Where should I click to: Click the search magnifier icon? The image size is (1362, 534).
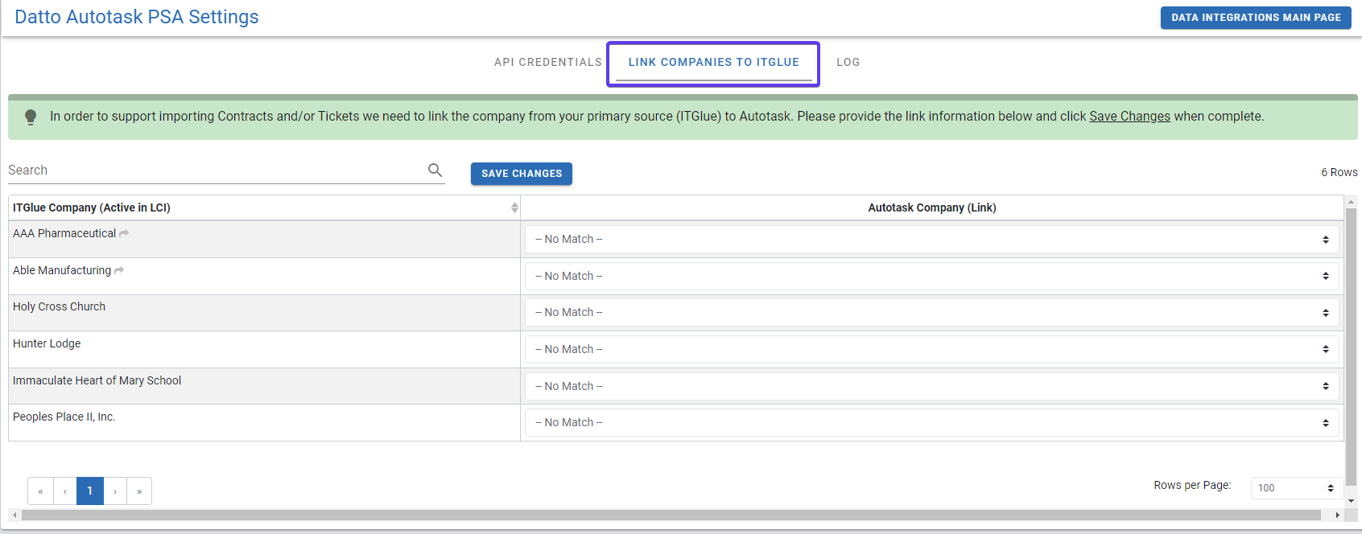pyautogui.click(x=435, y=170)
